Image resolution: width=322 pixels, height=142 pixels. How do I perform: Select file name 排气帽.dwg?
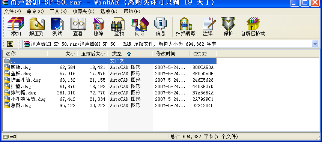coord(23,93)
